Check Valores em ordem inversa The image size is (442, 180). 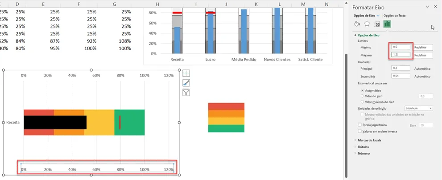(359, 131)
